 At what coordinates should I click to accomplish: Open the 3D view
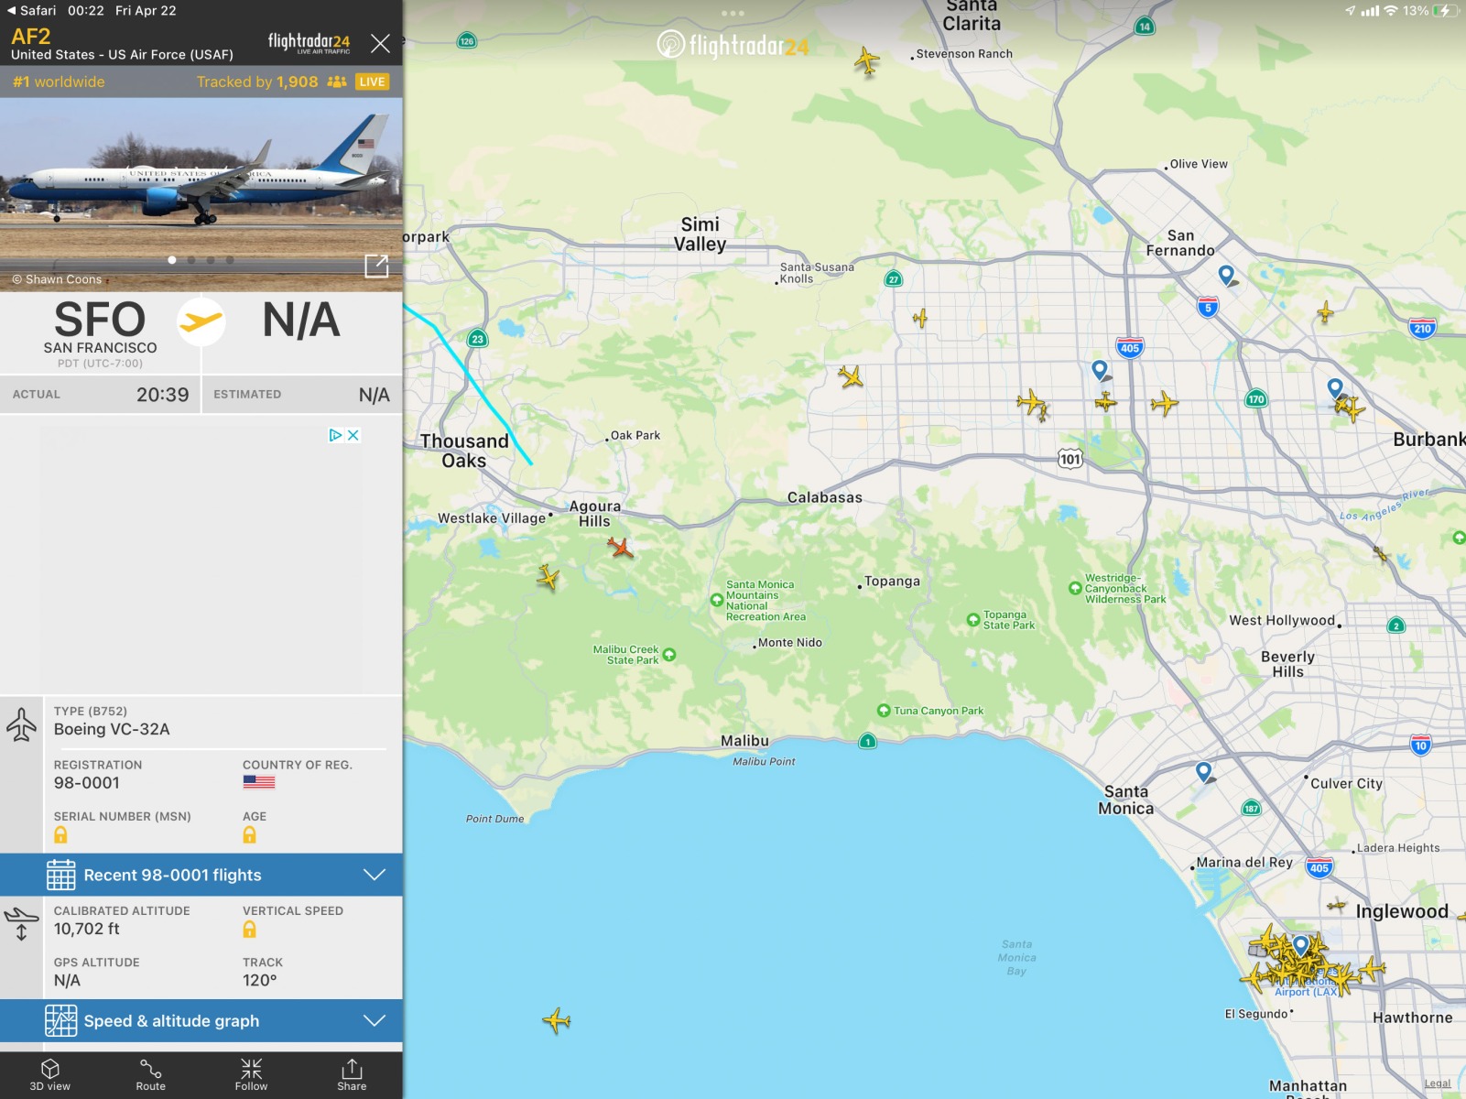click(x=50, y=1075)
